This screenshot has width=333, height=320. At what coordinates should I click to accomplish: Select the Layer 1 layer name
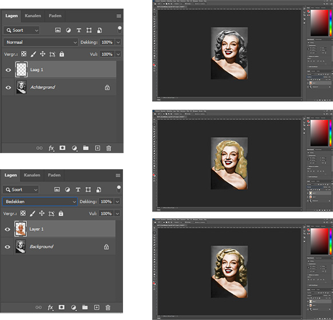36,229
